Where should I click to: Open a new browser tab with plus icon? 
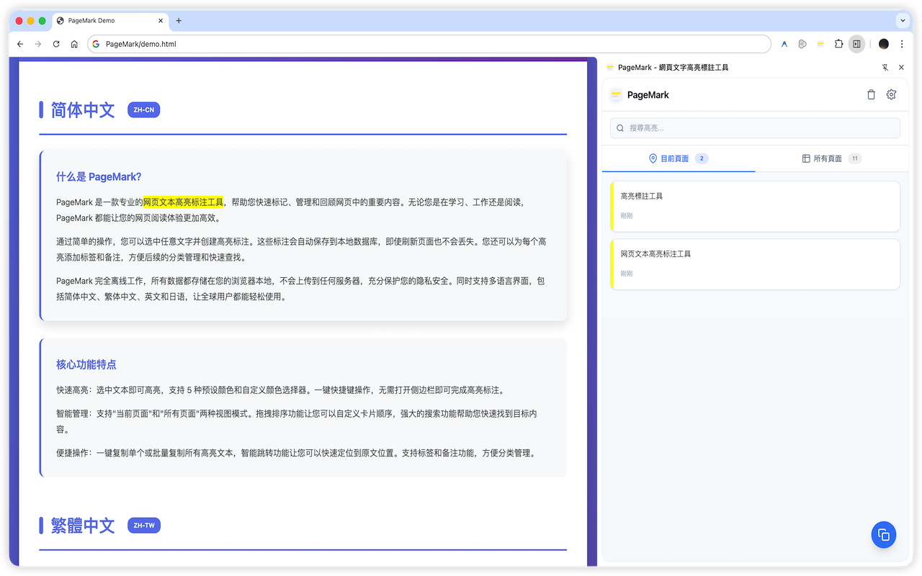(x=179, y=21)
